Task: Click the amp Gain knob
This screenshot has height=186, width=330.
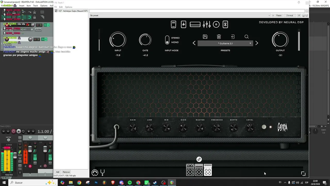Action: pos(133,127)
